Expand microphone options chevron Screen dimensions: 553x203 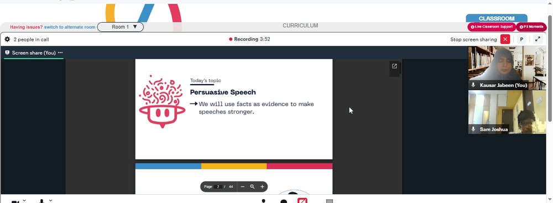click(51, 201)
